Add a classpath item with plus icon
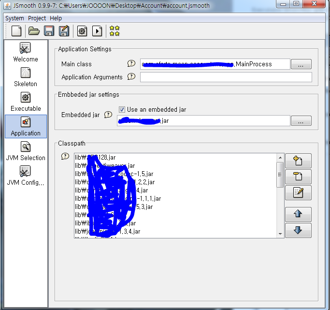The image size is (330, 310). coord(298,161)
